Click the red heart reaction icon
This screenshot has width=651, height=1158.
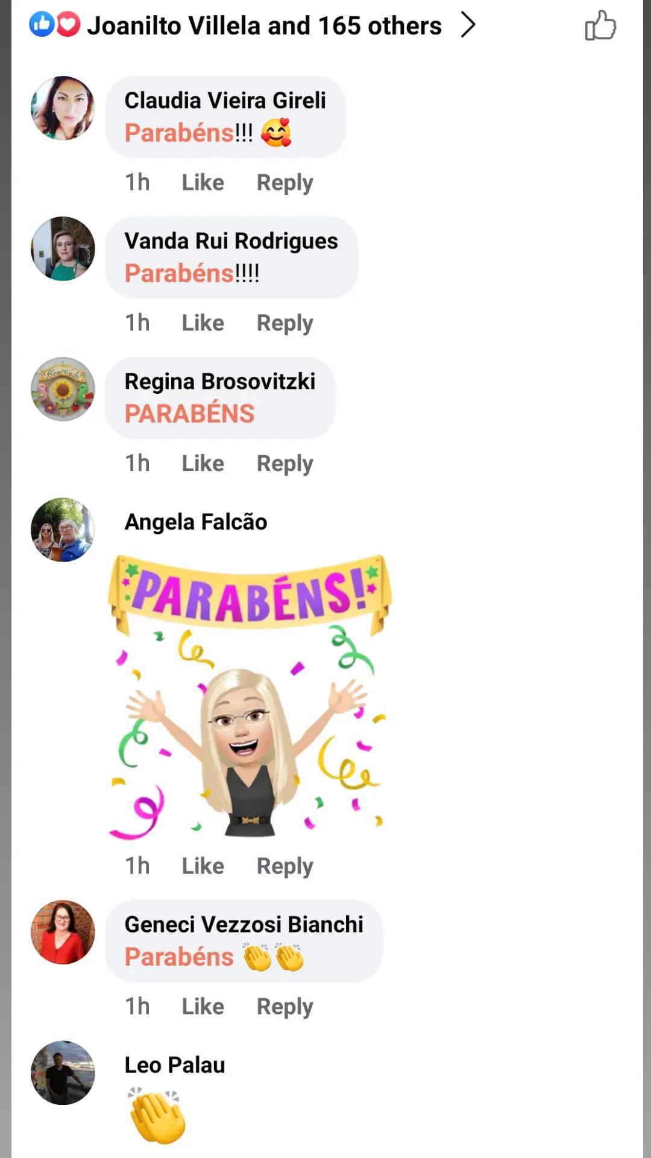click(x=68, y=25)
